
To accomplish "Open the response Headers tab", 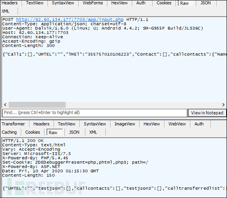I will 41,124.
